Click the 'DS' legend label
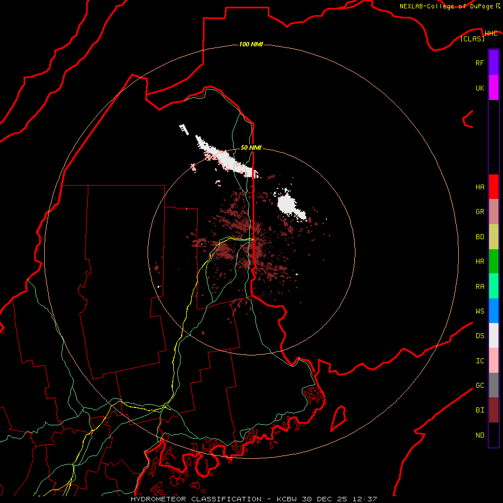Screen dimensions: 503x503 click(x=480, y=335)
